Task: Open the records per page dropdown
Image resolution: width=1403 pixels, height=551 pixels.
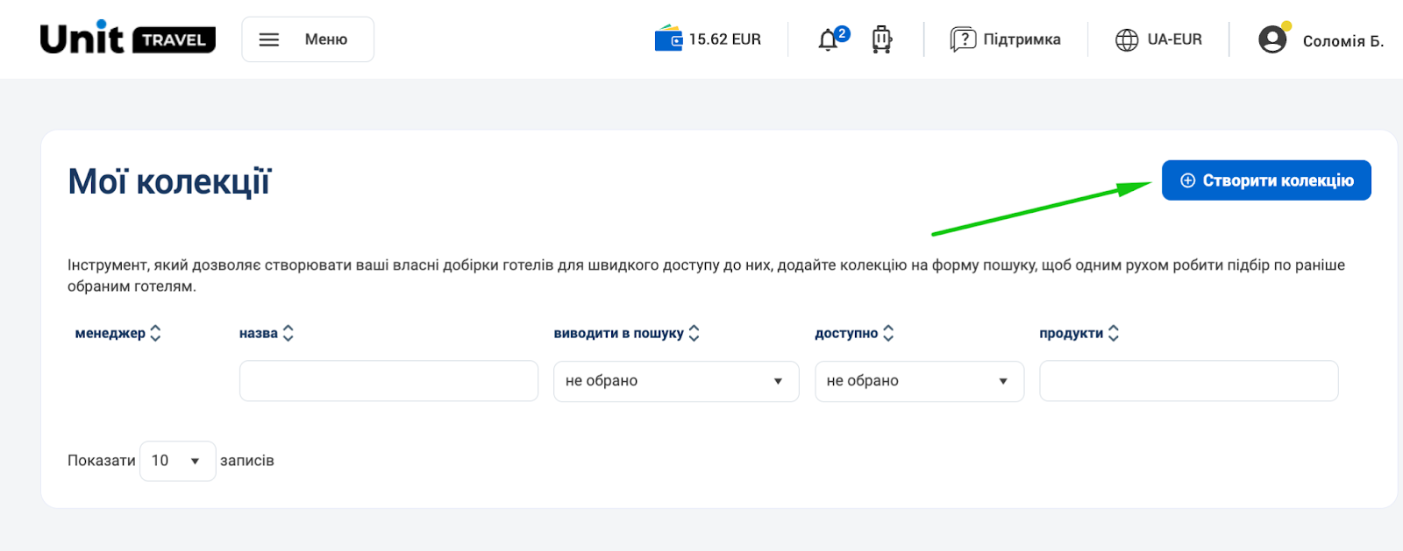Action: (x=177, y=461)
